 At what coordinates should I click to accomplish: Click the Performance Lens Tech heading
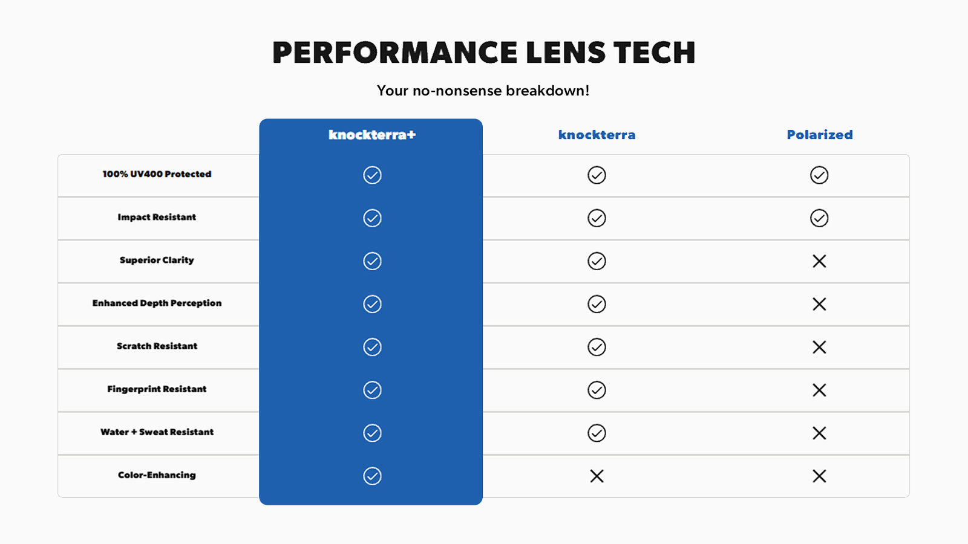(483, 53)
